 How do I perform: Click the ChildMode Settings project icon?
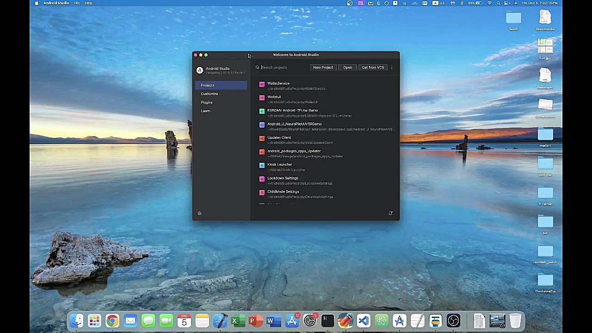pyautogui.click(x=262, y=192)
